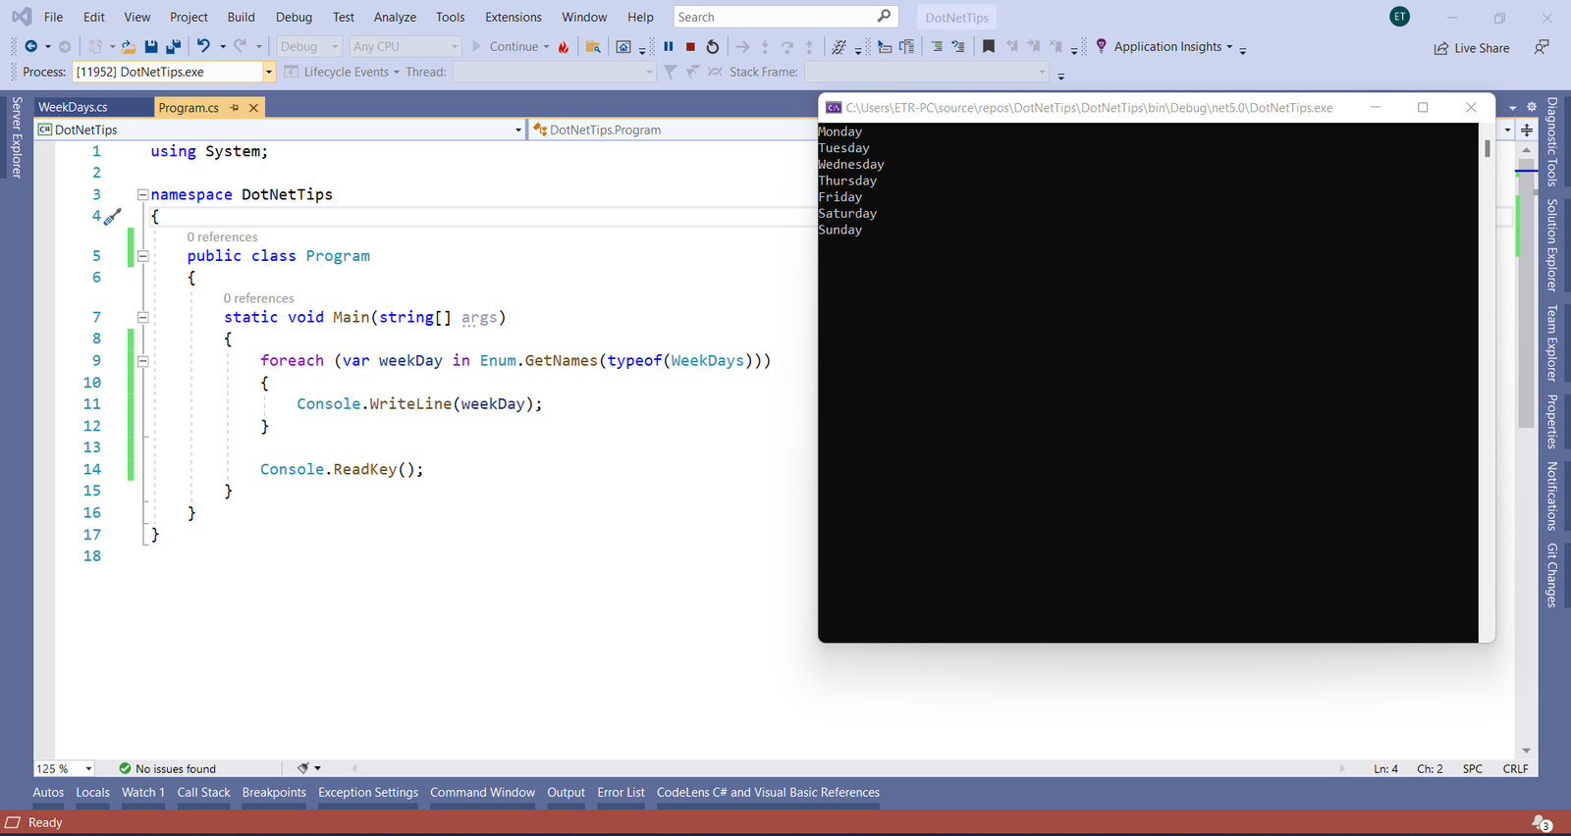Click the screwdriver quick actions icon on line 4

(x=112, y=217)
